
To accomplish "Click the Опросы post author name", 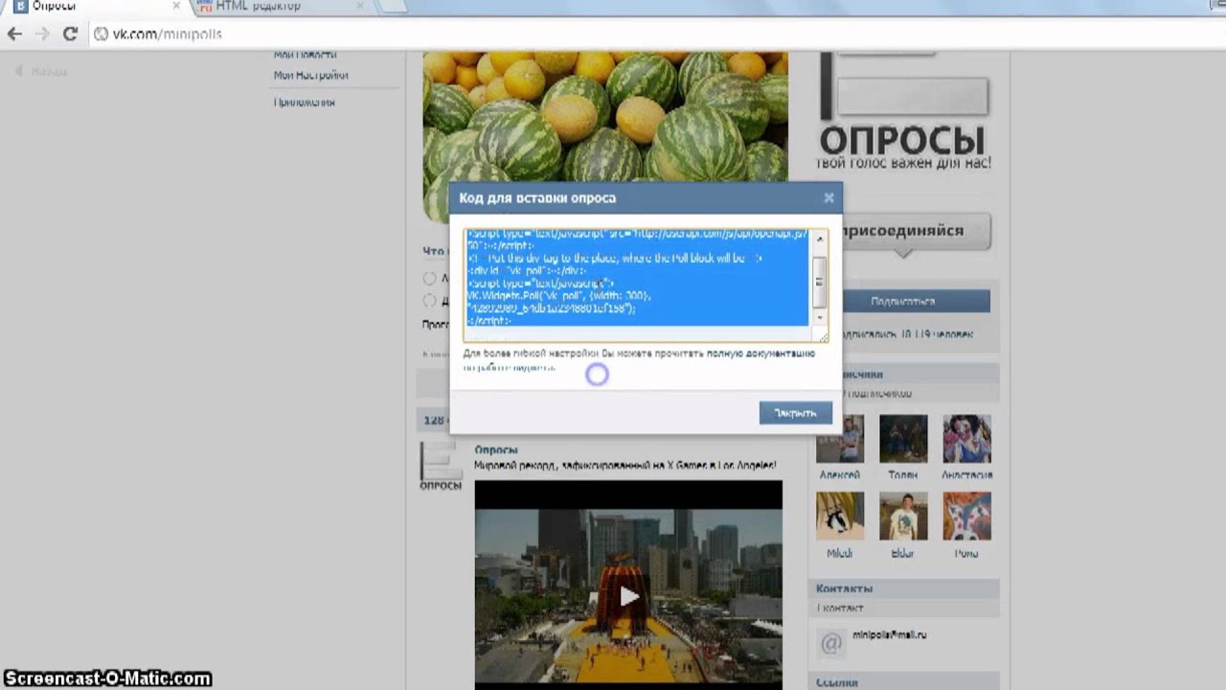I will [496, 449].
